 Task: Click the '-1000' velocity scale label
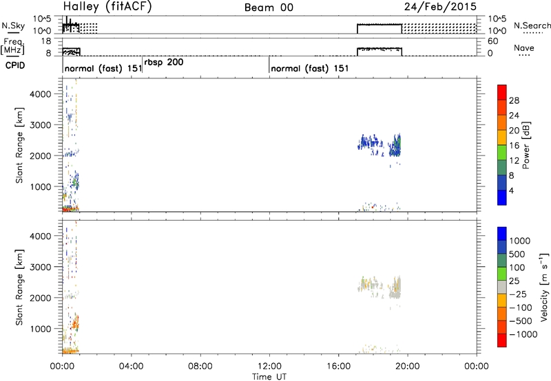click(x=523, y=334)
